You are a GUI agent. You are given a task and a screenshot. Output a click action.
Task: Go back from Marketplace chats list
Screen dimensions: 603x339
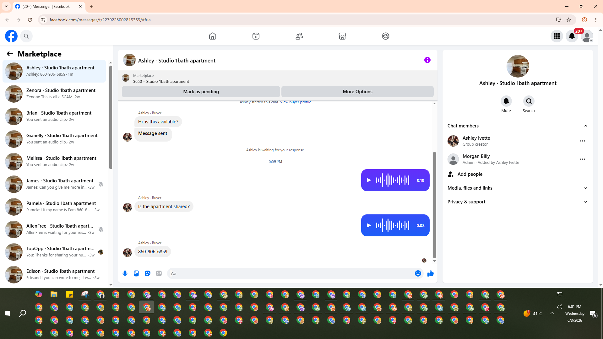[10, 54]
